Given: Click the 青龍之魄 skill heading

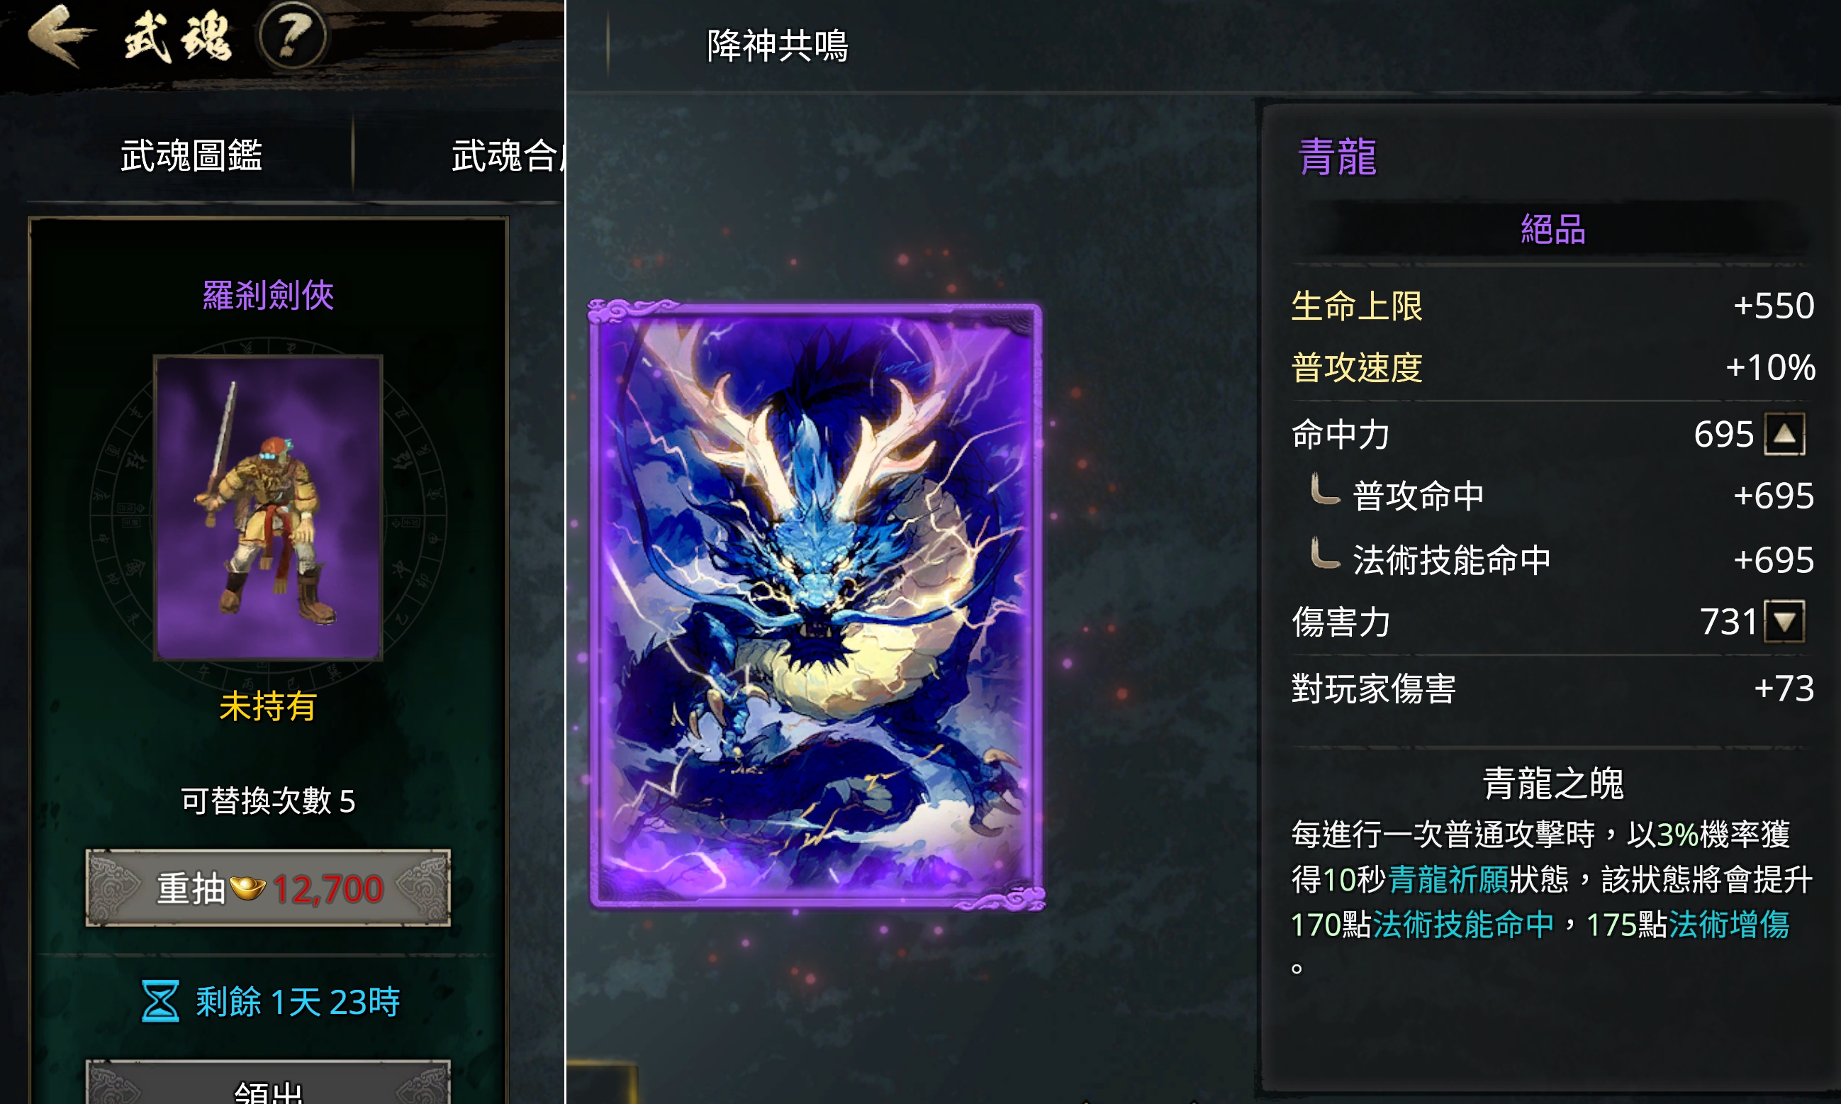Looking at the screenshot, I should tap(1552, 784).
